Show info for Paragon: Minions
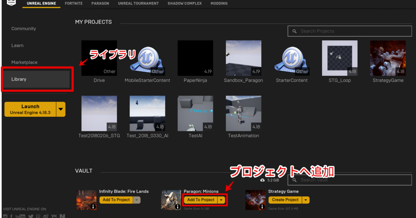This screenshot has width=416, height=218. click(178, 207)
